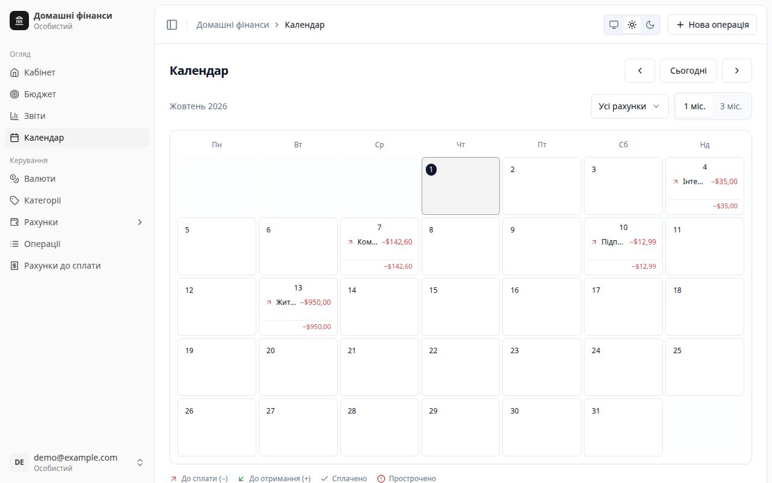The width and height of the screenshot is (772, 483).
Task: Open the Підп... −$12,99 entry on day 10
Action: (x=623, y=241)
